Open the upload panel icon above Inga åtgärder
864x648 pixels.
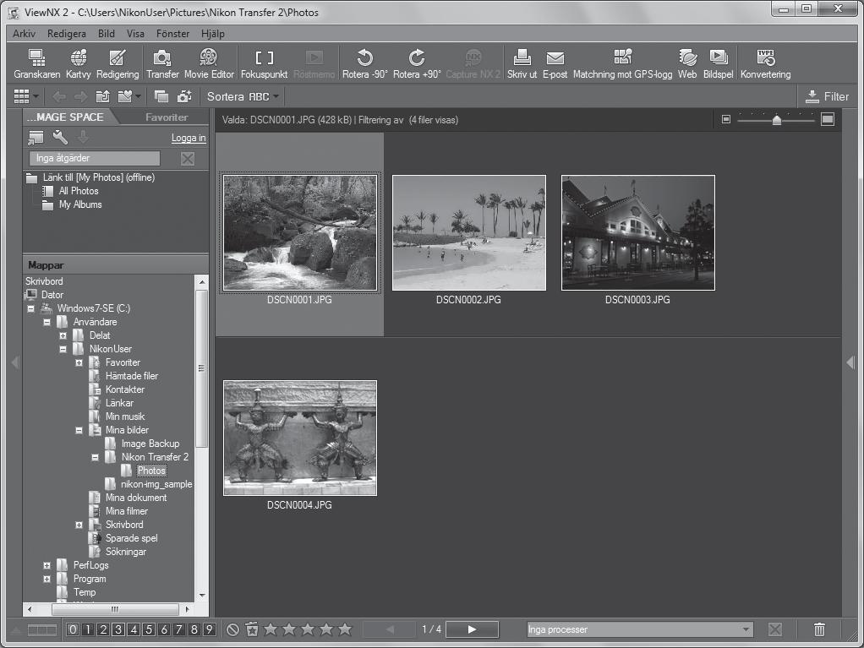pyautogui.click(x=36, y=137)
